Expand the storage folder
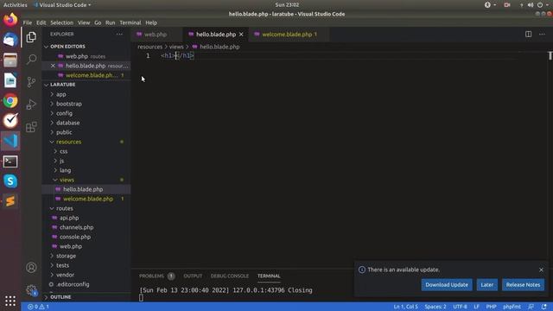The width and height of the screenshot is (553, 311). (x=66, y=256)
